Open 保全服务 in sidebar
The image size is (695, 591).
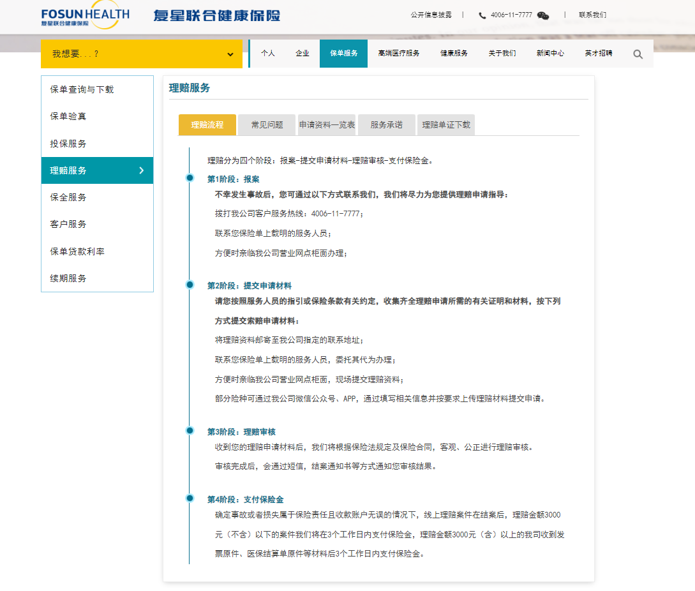tap(97, 197)
